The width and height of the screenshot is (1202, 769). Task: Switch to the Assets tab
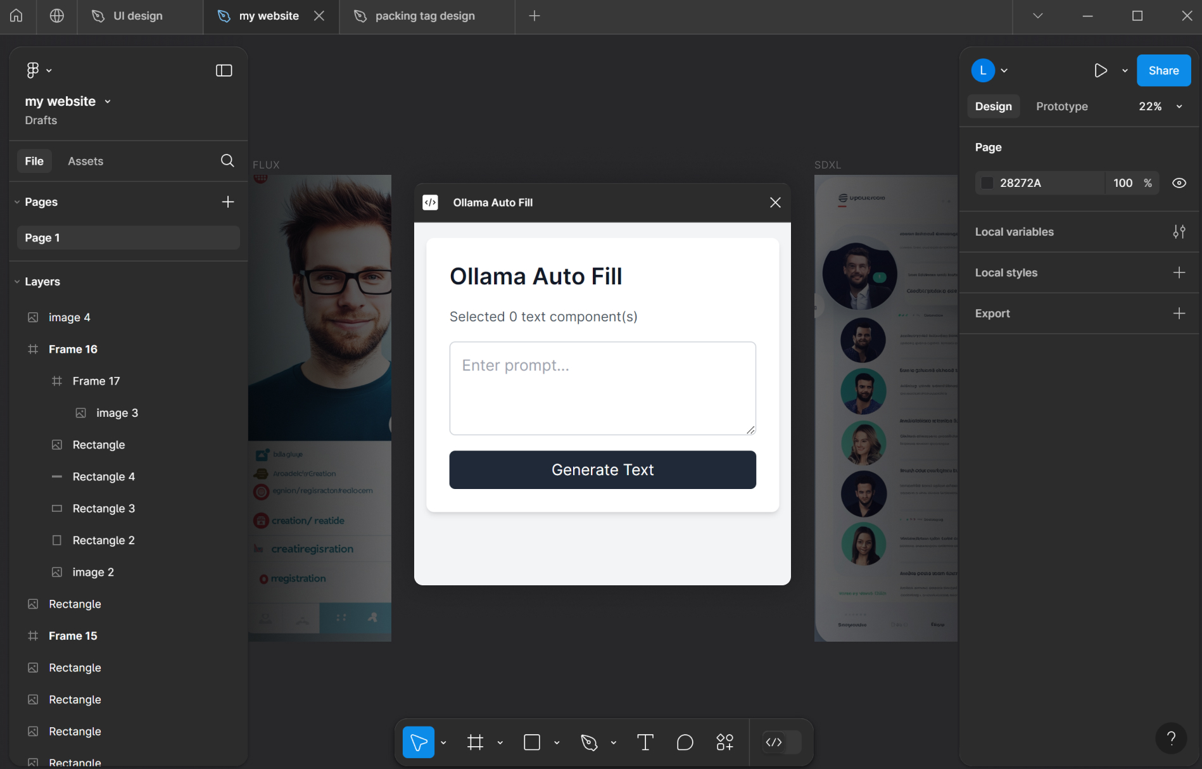(x=85, y=162)
